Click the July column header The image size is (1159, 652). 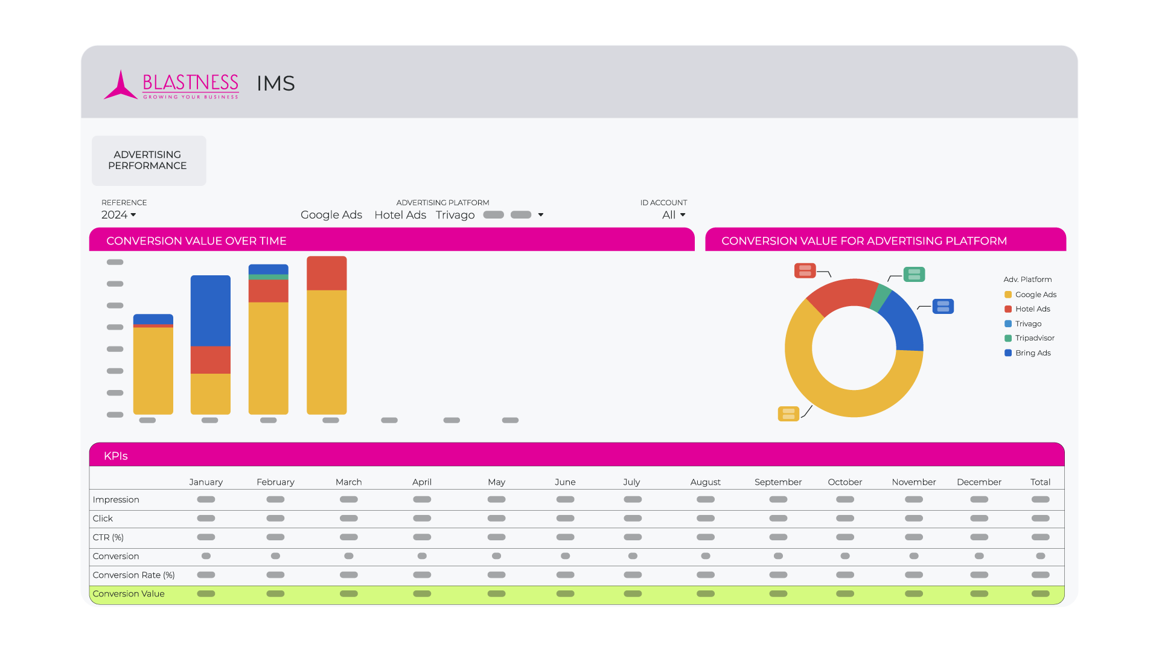[631, 482]
